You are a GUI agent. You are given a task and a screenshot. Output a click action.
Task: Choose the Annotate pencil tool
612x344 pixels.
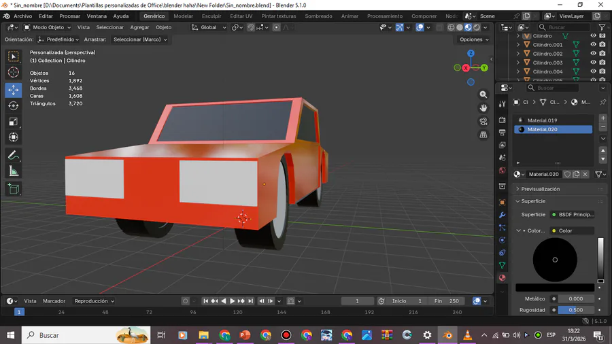[13, 155]
